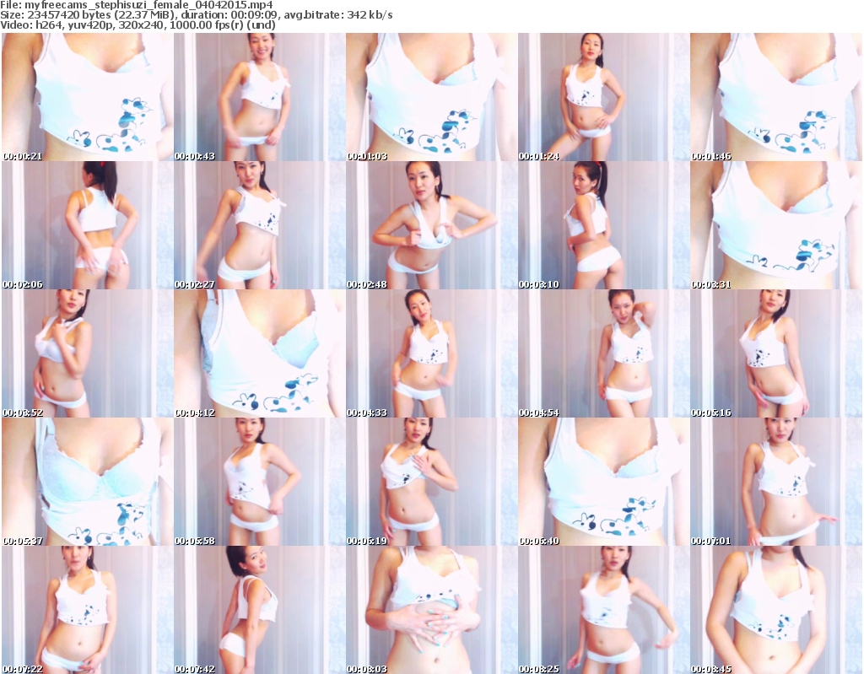Choose the thumbnail stamped 00:03:52
Screen dimensions: 864x674
[x=87, y=353]
